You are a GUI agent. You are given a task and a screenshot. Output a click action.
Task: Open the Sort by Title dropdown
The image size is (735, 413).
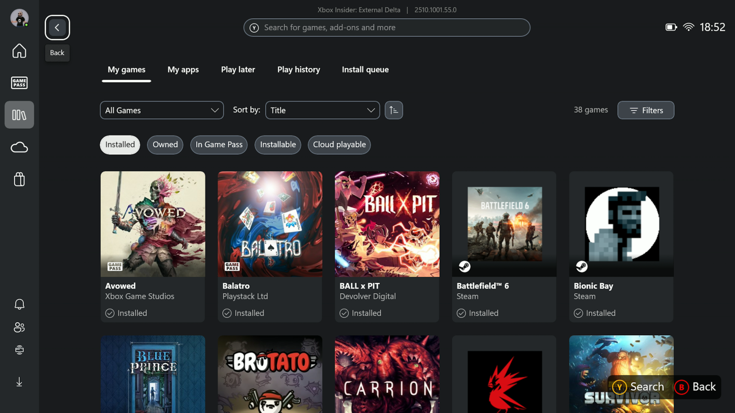[x=322, y=110]
